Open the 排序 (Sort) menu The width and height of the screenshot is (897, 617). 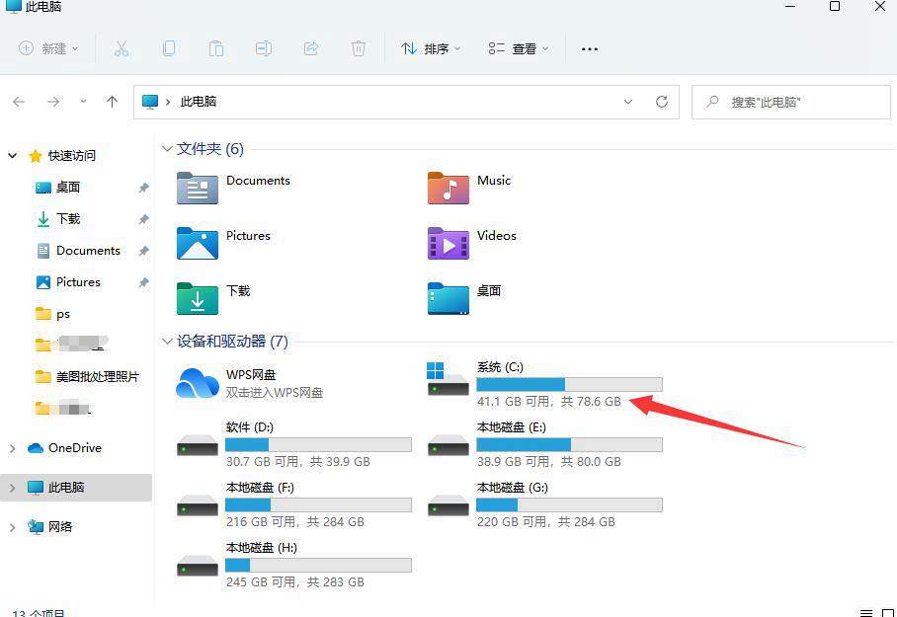[x=430, y=47]
